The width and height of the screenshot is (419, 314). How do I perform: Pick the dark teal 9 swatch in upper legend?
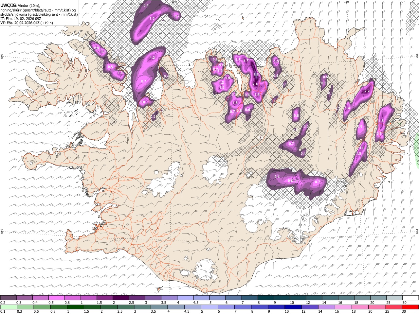pos(282,298)
